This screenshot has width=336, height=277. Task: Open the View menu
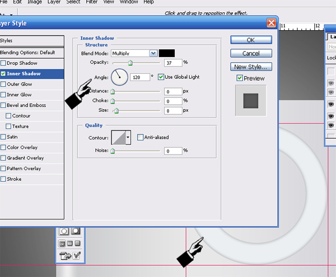tap(109, 2)
